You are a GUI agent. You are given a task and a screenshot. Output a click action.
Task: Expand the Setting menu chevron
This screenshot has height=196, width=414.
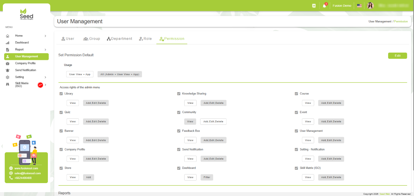point(45,77)
